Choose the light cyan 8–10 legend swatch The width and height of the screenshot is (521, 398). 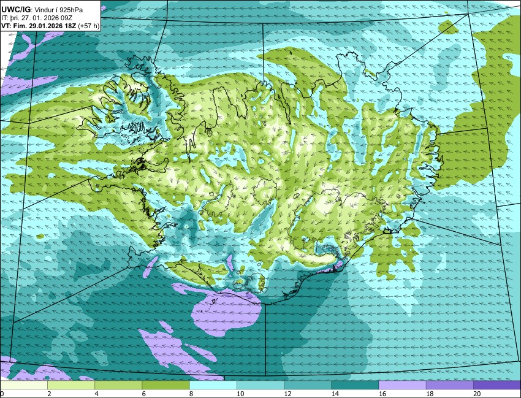coord(213,385)
